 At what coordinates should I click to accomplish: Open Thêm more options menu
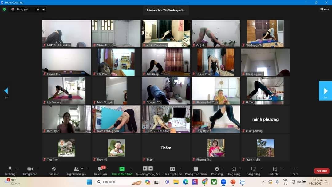[x=294, y=171]
